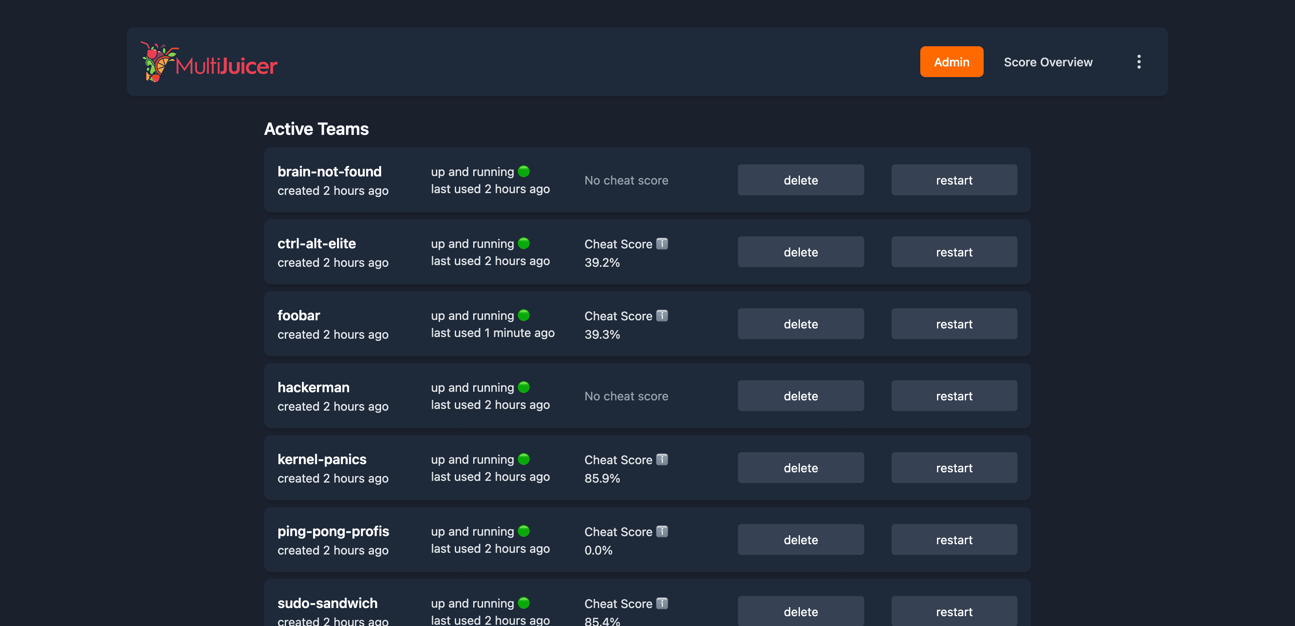
Task: Restart the sudo-sandwich team
Action: pos(954,611)
